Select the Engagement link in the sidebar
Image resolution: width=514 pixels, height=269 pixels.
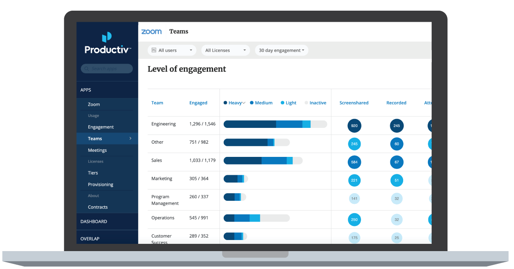click(x=100, y=127)
